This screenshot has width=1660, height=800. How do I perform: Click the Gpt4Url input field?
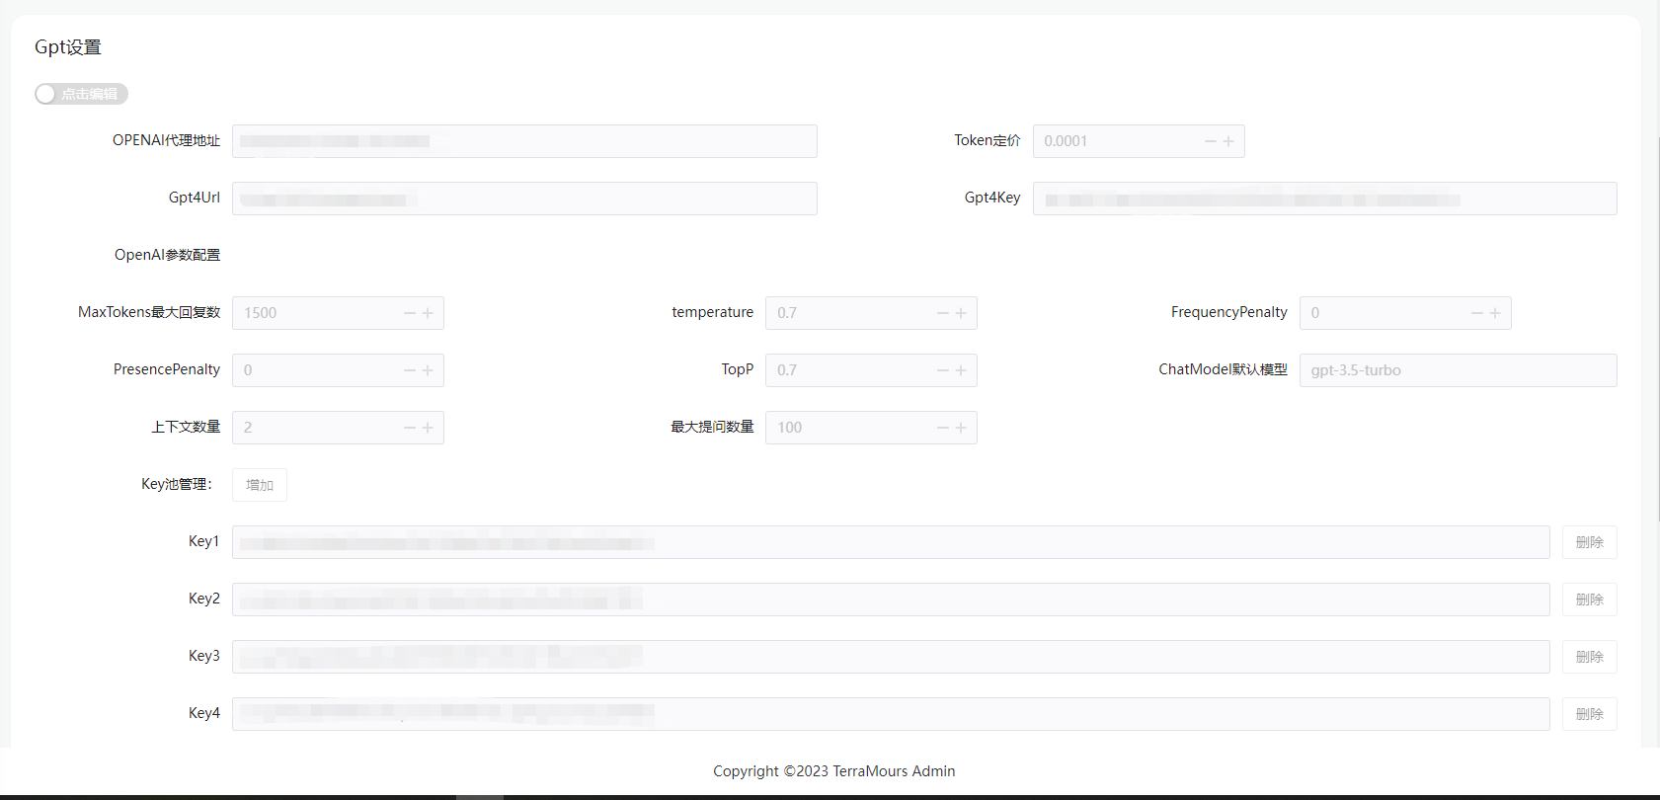click(x=524, y=199)
